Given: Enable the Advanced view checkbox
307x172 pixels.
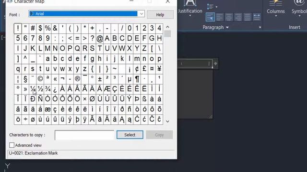Looking at the screenshot, I should point(12,145).
